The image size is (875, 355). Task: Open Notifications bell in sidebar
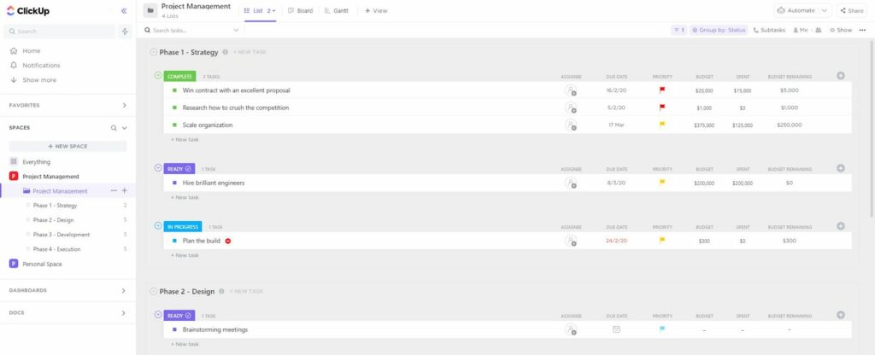[x=41, y=65]
